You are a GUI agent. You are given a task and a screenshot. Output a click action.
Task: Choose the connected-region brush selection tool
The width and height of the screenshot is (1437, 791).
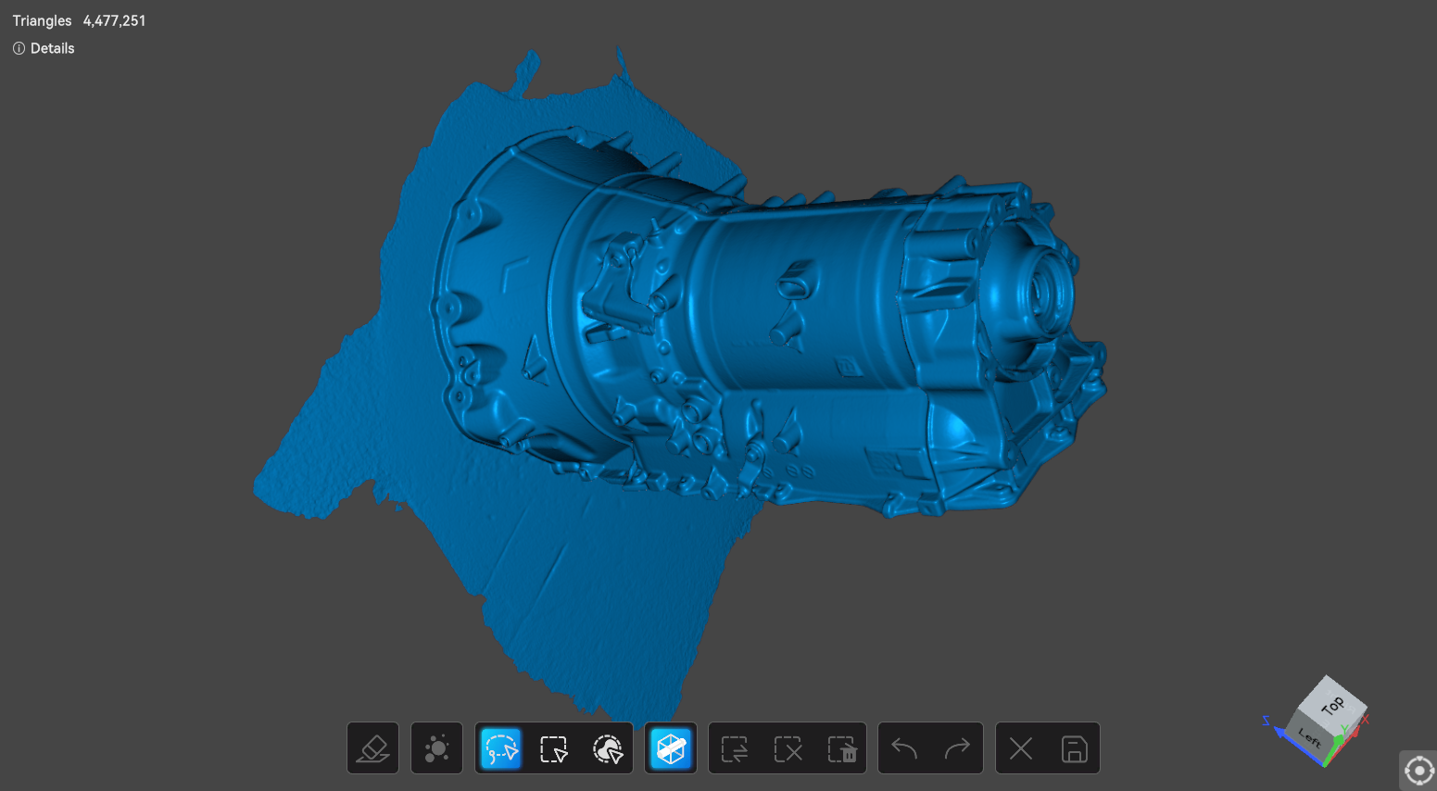coord(608,748)
